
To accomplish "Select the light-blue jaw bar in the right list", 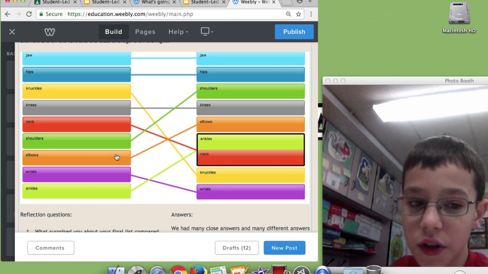I will pos(251,59).
